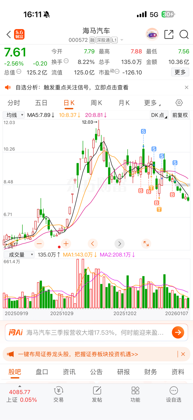Expand chart to fullscreen icon
The image size is (193, 420).
[146, 244]
